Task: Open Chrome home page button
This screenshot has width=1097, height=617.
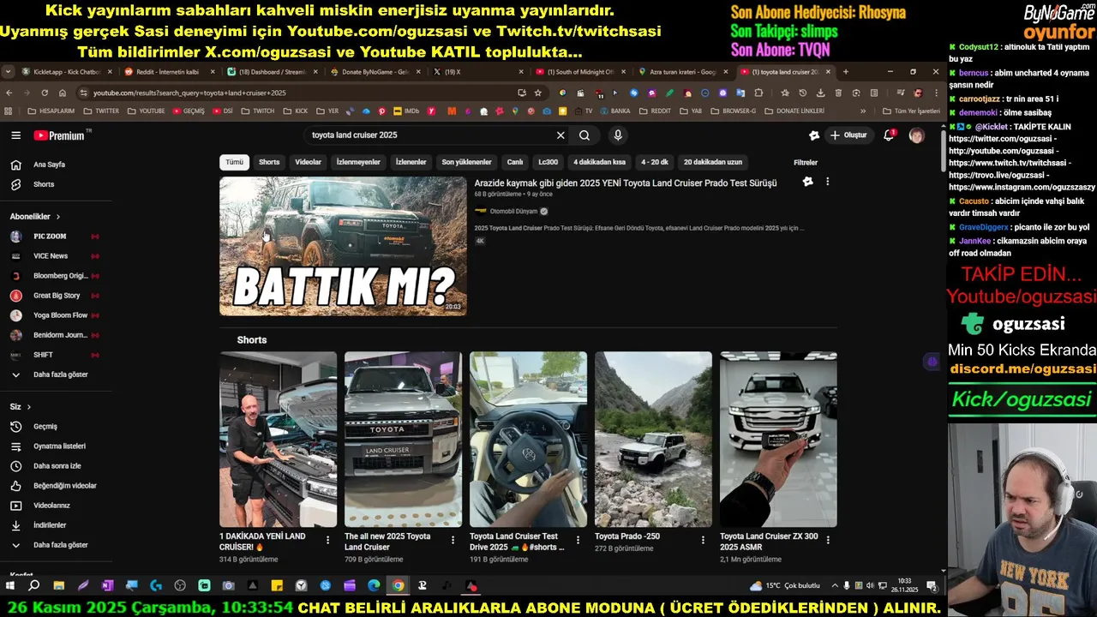Action: pyautogui.click(x=63, y=93)
